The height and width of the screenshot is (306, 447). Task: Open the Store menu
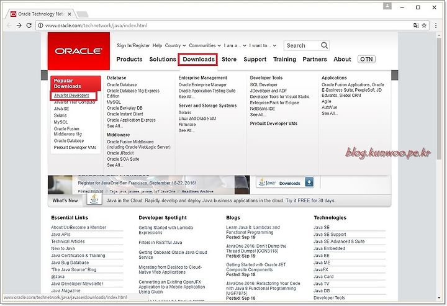[x=229, y=59]
